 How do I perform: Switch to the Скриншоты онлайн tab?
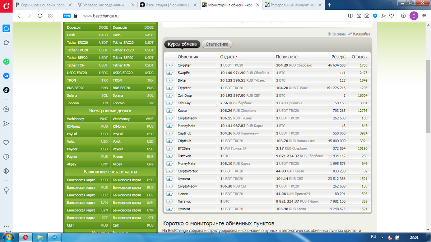[43, 5]
